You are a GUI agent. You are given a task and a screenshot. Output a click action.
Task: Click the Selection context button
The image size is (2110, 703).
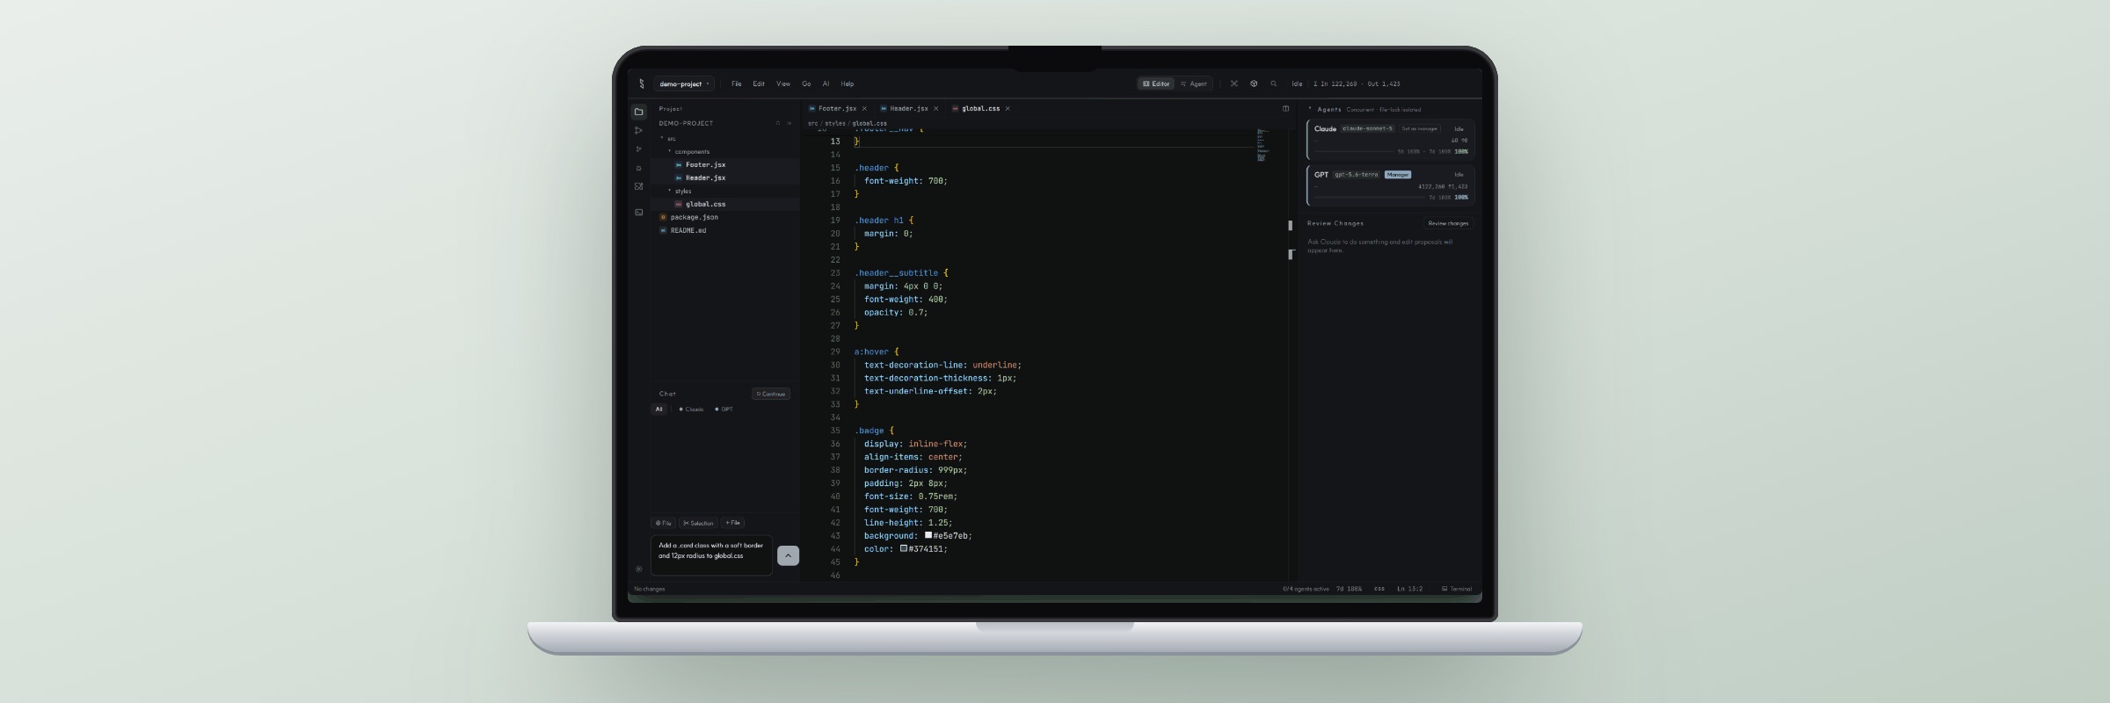[698, 523]
